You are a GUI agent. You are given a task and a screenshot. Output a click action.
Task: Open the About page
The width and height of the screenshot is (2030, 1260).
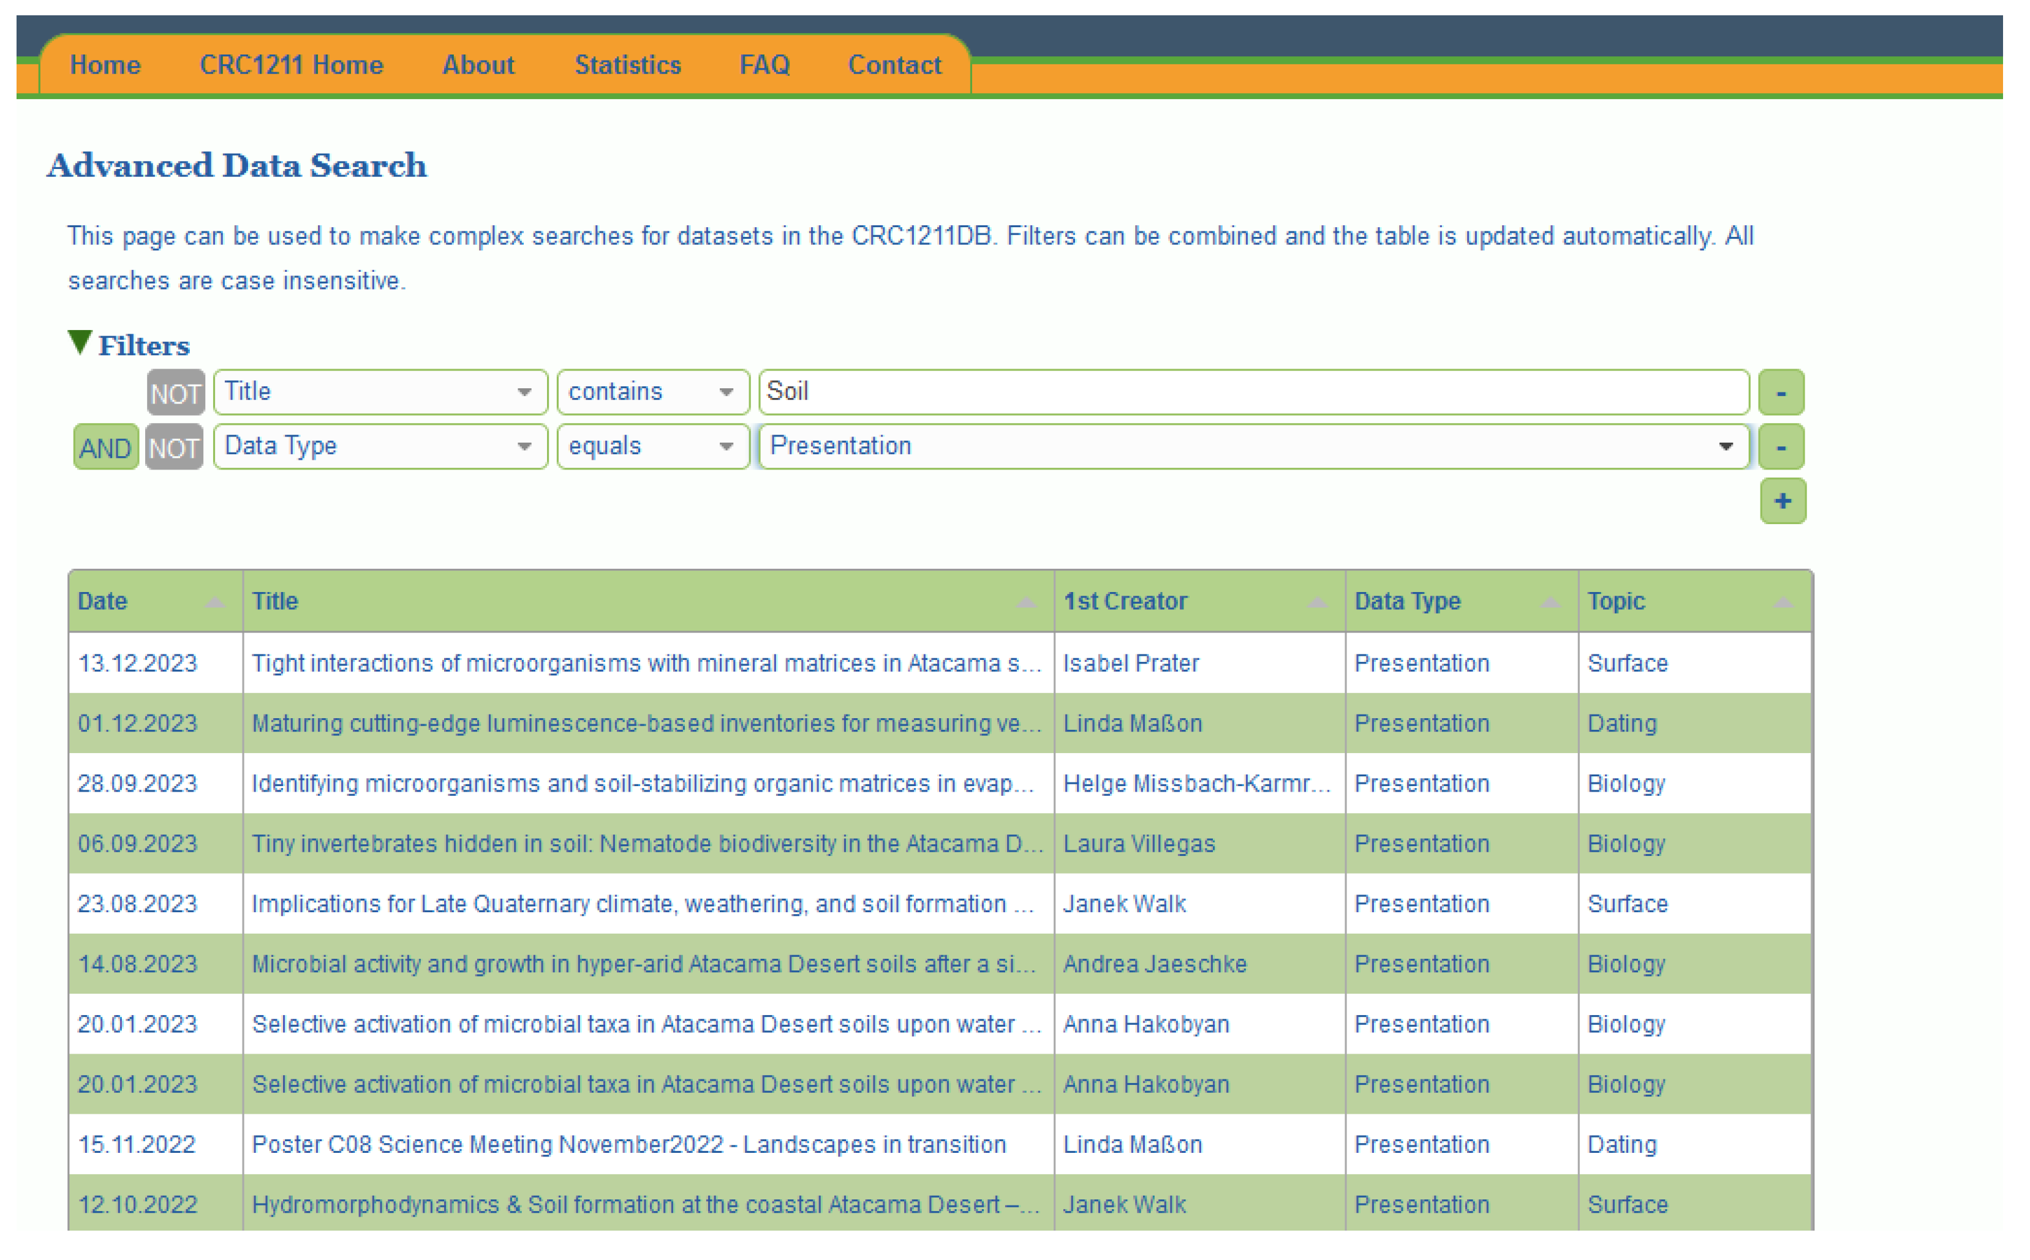(478, 65)
